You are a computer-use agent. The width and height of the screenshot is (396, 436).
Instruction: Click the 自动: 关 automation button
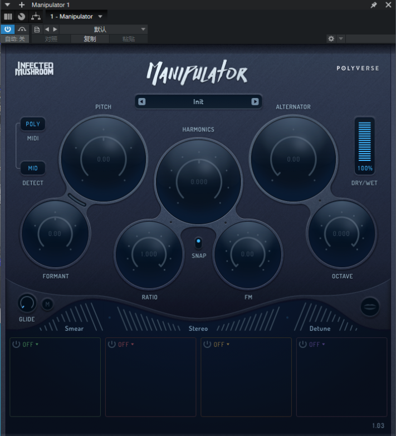click(15, 39)
